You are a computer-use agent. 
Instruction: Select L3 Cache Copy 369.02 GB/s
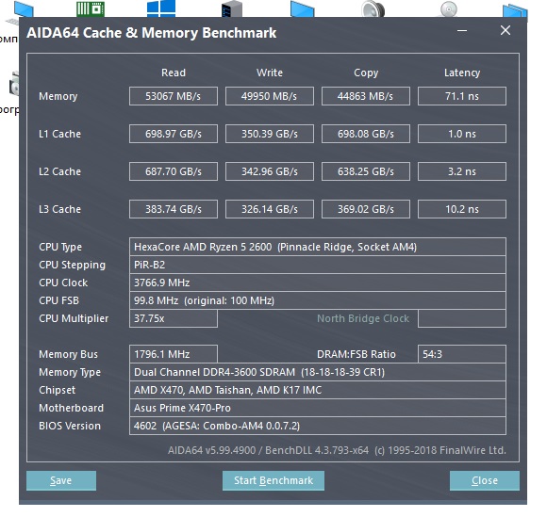point(366,209)
